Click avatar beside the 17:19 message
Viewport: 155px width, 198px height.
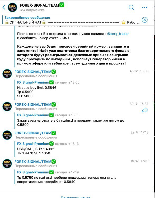tap(7, 164)
